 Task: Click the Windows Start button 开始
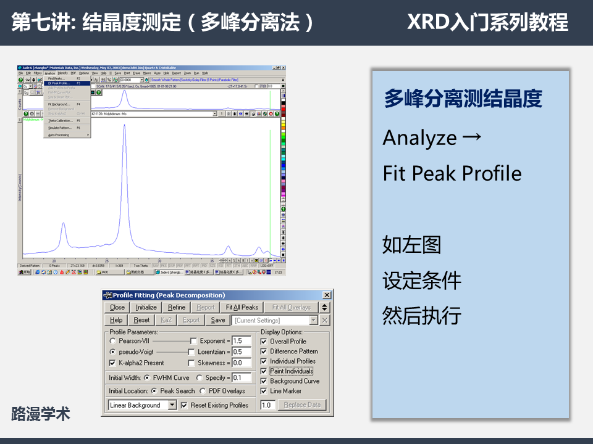pyautogui.click(x=25, y=272)
